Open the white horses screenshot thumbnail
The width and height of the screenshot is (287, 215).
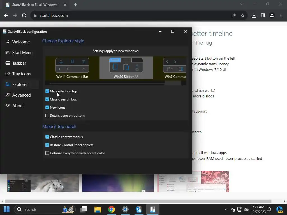43,183
